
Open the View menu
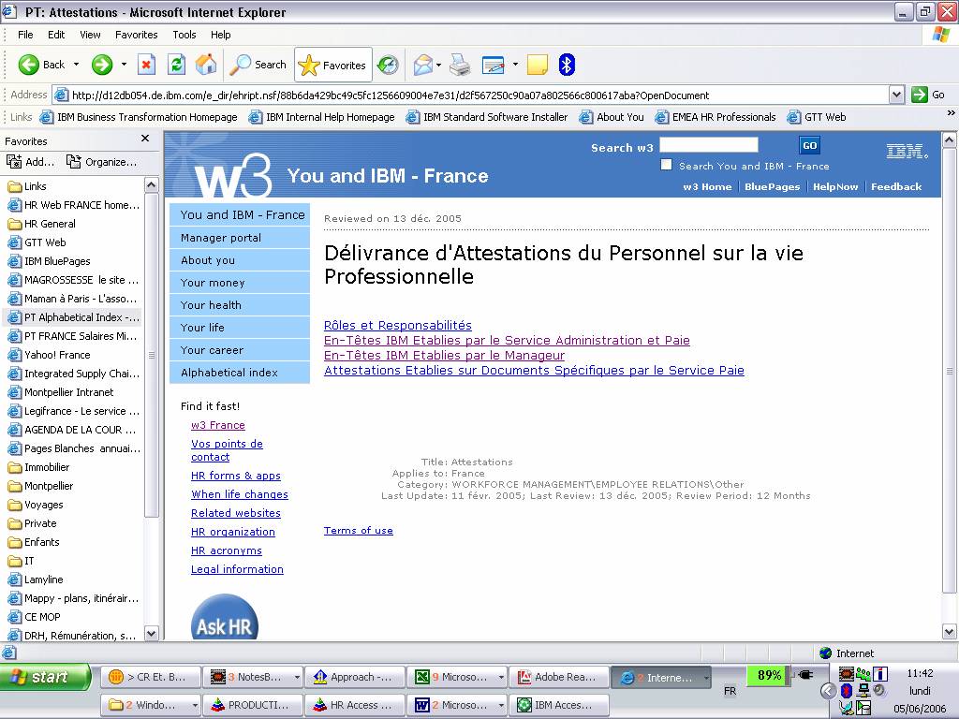click(x=90, y=35)
